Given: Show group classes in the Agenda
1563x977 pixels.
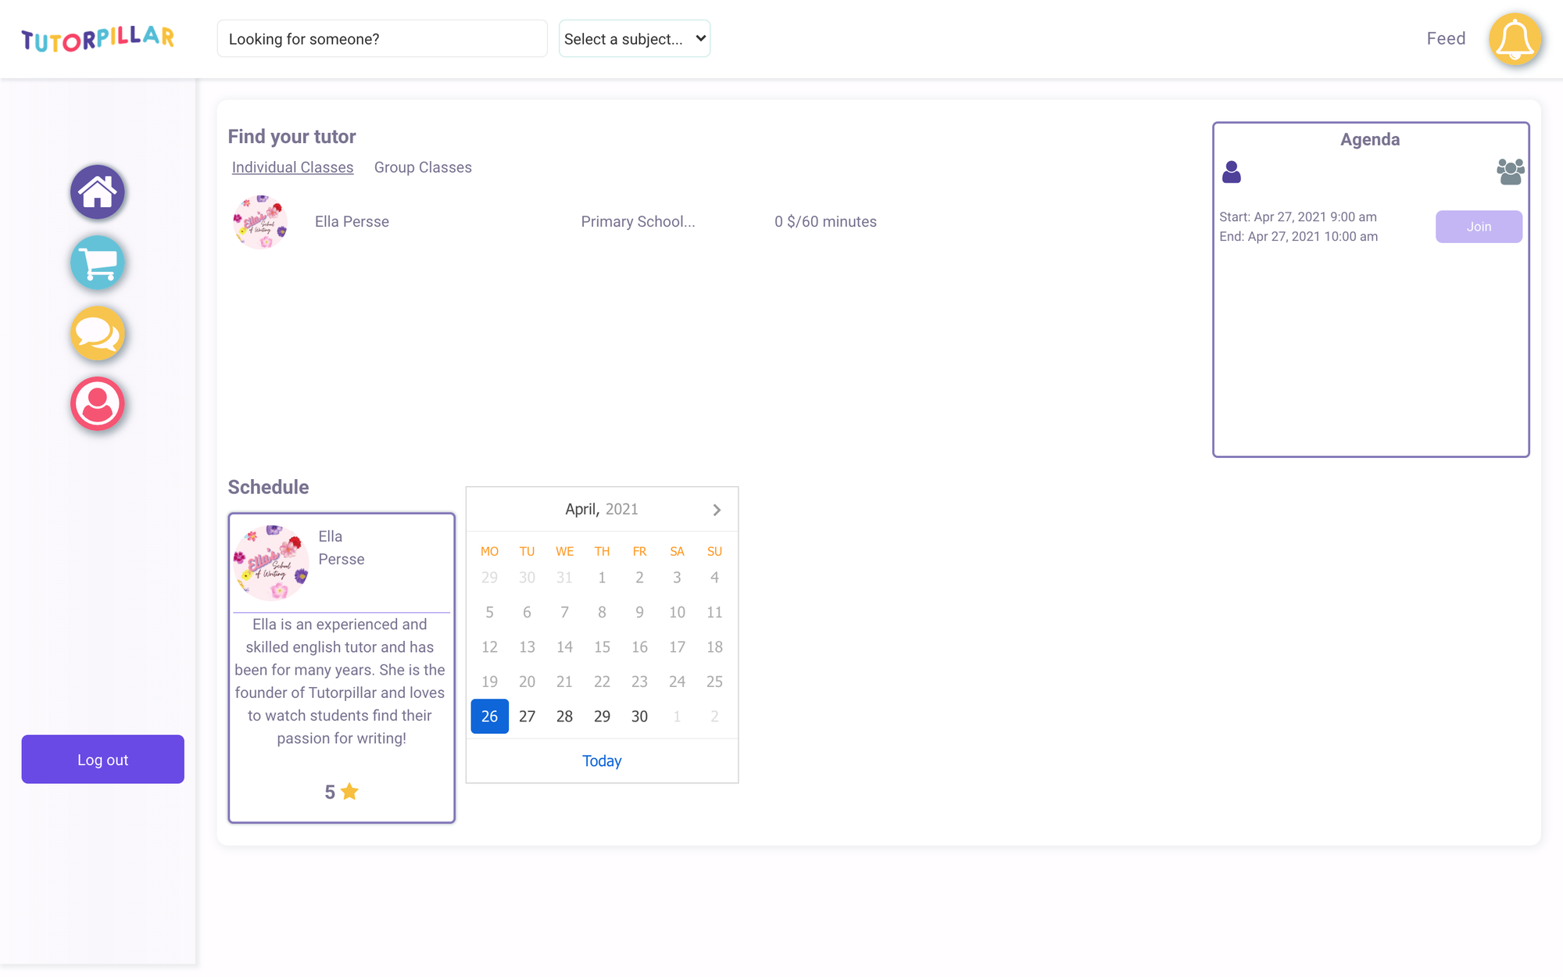Looking at the screenshot, I should click(x=1510, y=172).
